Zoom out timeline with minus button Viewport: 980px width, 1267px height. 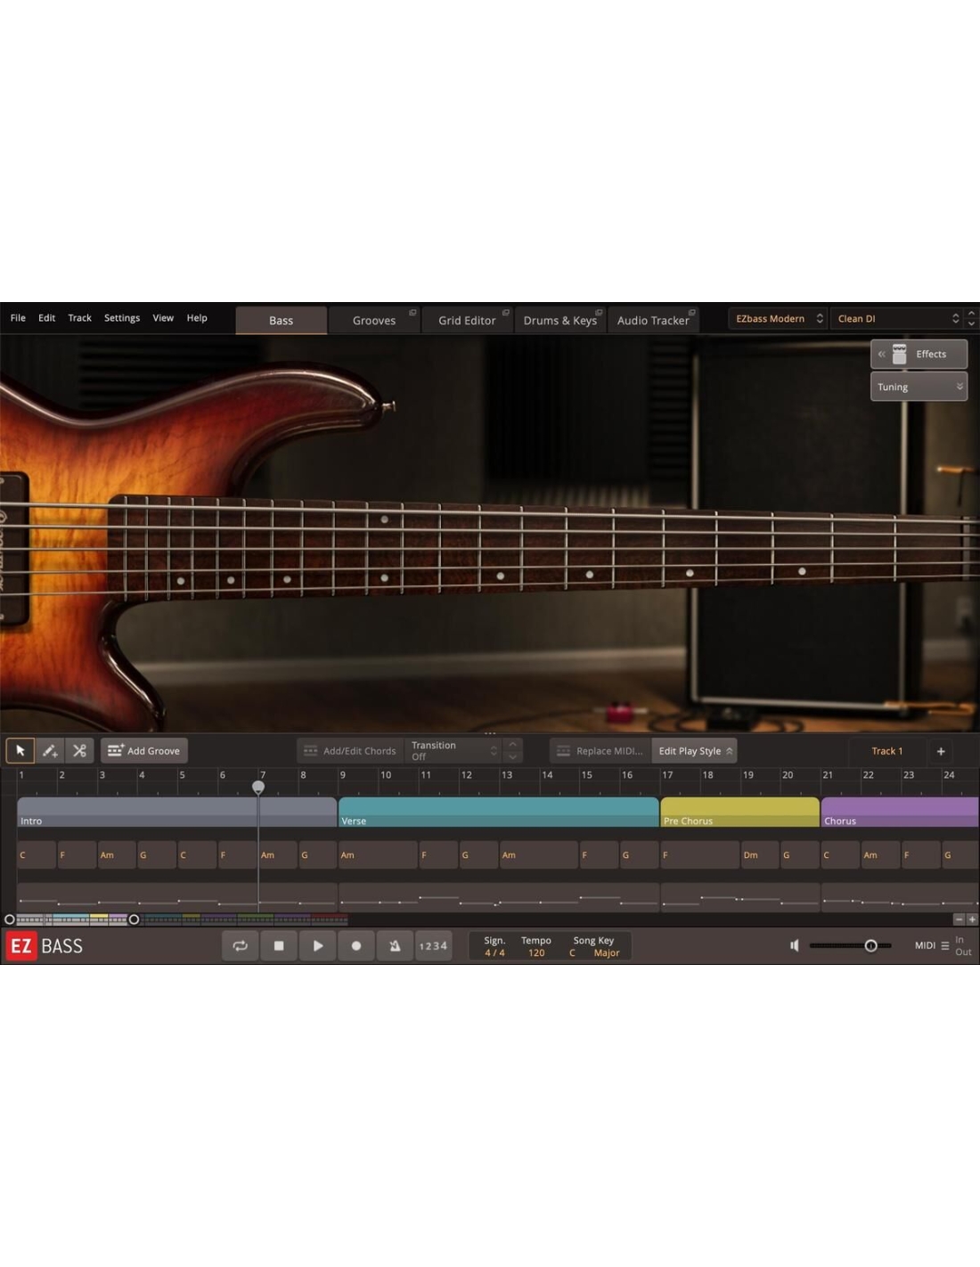pyautogui.click(x=959, y=920)
